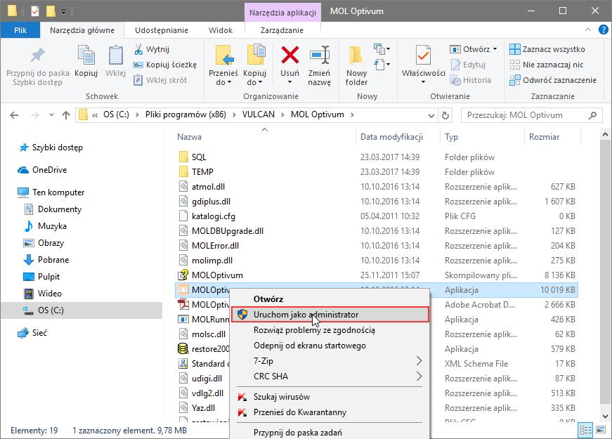Viewport: 612px width, 439px height.
Task: Open the Właściwości properties icon
Action: tap(423, 55)
